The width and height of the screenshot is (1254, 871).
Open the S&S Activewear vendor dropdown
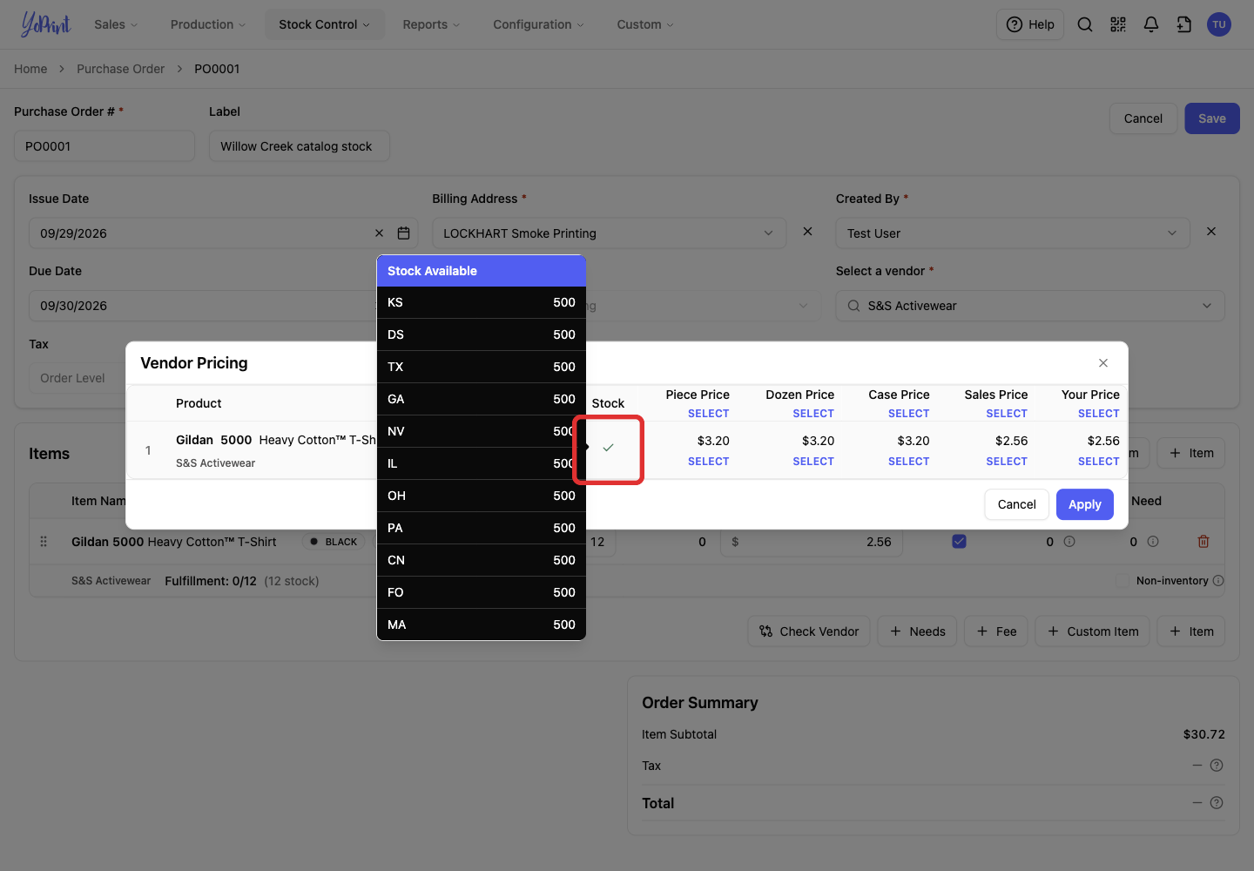(1030, 306)
